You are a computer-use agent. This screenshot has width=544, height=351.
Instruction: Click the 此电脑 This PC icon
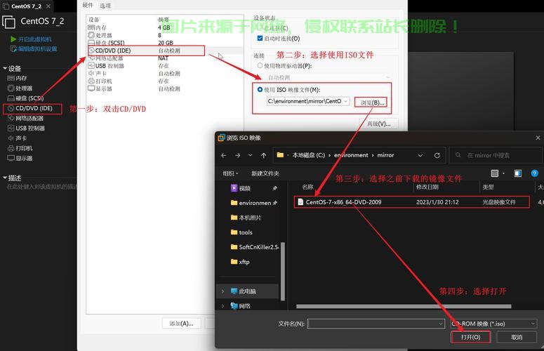click(234, 291)
